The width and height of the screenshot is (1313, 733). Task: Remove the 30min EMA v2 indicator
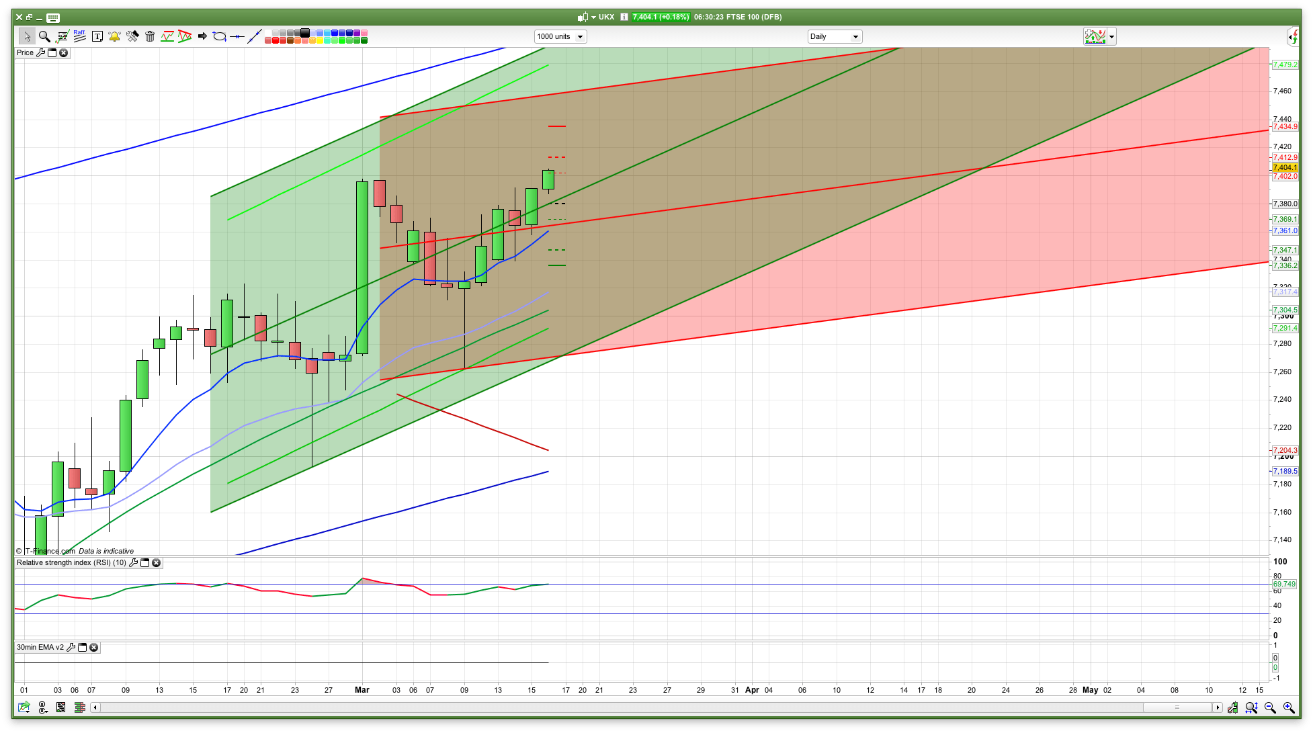pos(94,648)
